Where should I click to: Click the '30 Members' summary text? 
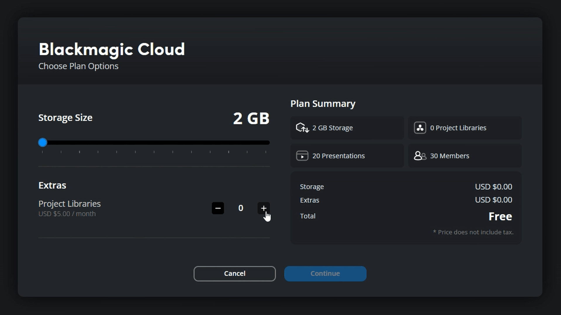click(450, 156)
